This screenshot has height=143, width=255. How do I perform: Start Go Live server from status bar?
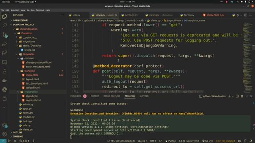(208, 141)
